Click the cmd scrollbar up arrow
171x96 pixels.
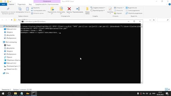[x=142, y=25]
